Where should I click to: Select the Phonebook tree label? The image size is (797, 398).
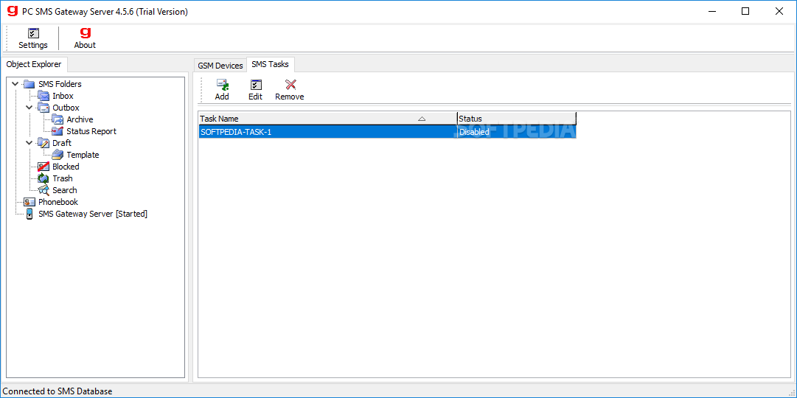coord(58,202)
